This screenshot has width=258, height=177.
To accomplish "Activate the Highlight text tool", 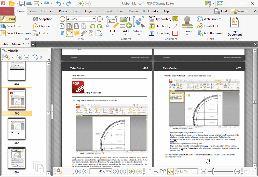I will click(x=159, y=26).
